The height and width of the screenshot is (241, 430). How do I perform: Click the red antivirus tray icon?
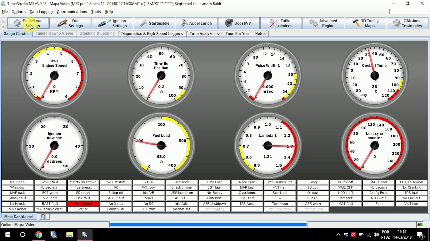click(353, 235)
